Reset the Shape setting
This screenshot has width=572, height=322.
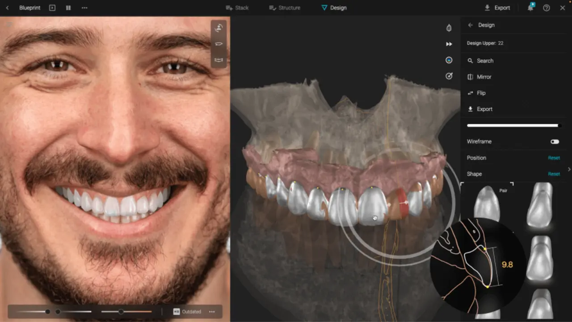coord(554,174)
